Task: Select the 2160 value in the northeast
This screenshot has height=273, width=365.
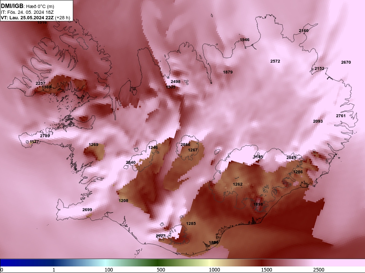Action: (x=304, y=31)
